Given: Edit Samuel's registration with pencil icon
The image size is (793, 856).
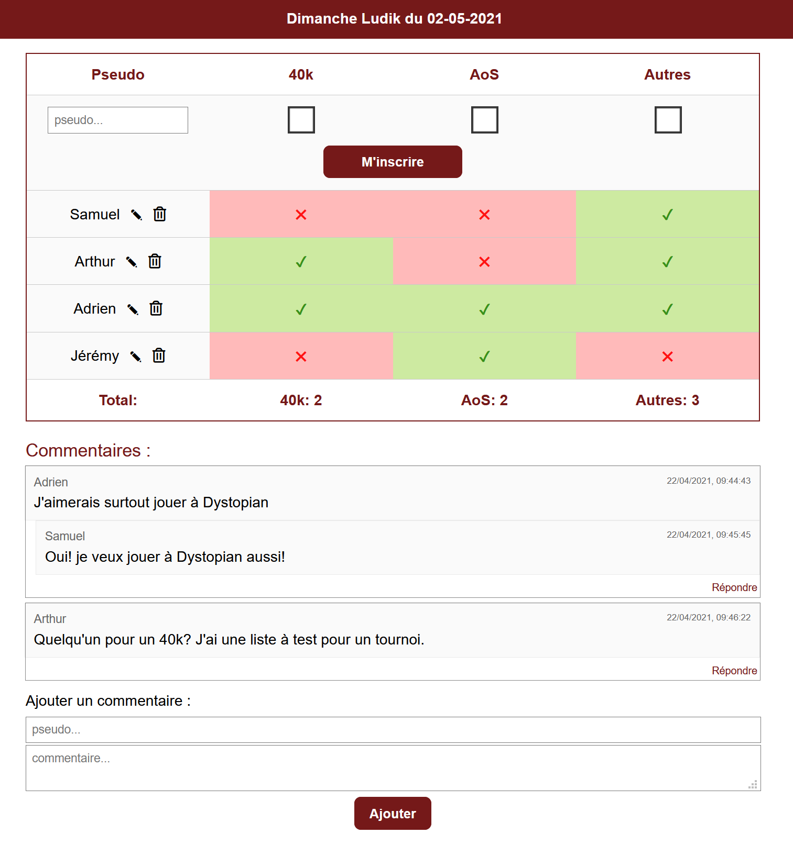Looking at the screenshot, I should 137,215.
